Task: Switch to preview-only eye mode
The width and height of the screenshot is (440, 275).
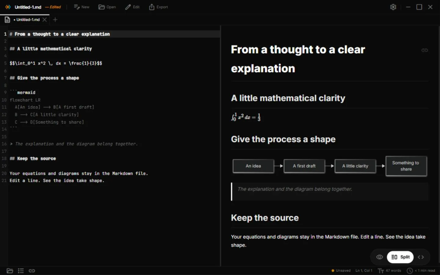Action: click(x=380, y=257)
